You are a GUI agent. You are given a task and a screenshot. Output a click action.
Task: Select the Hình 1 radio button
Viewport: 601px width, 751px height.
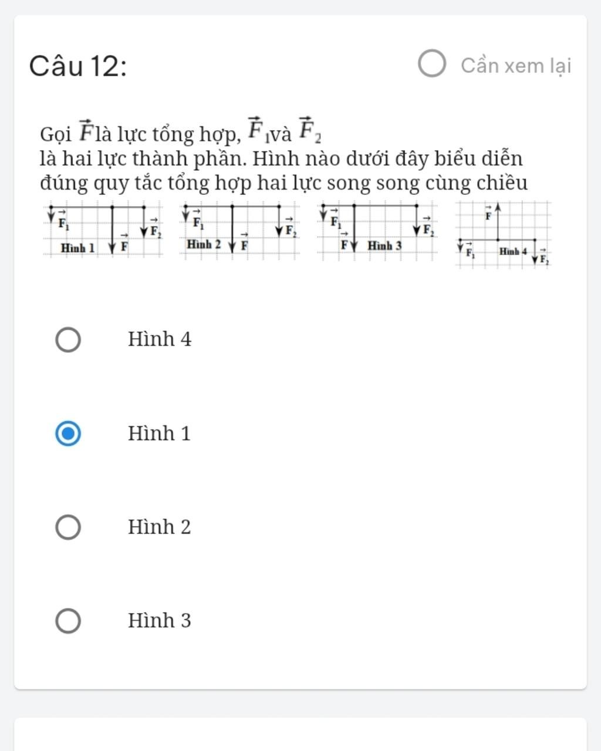68,434
